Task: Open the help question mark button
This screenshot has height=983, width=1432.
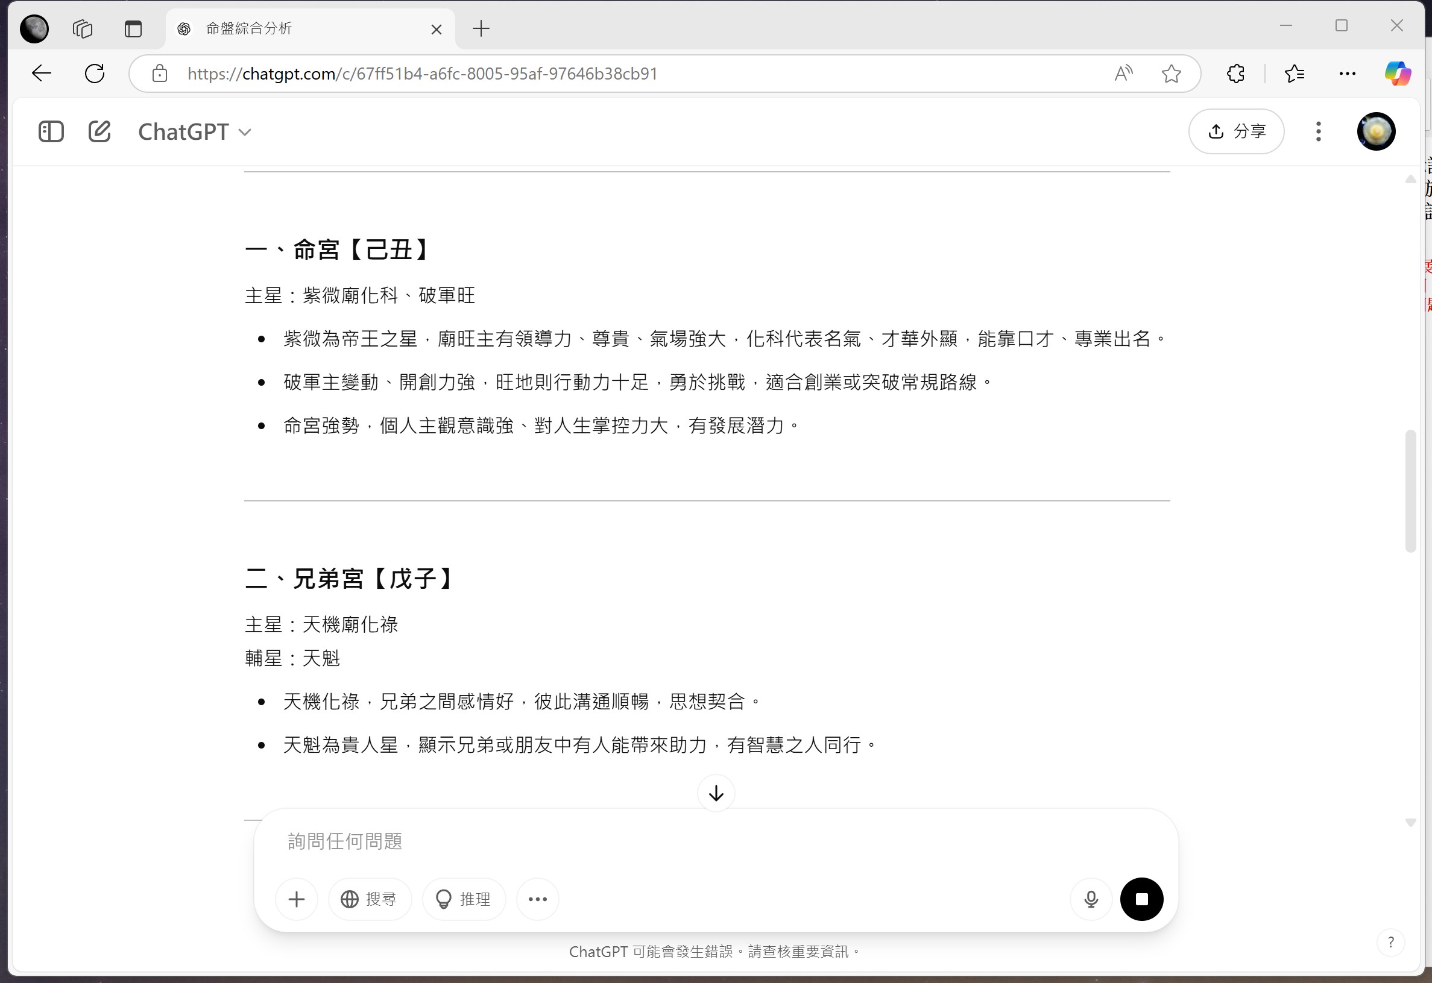Action: click(x=1390, y=943)
